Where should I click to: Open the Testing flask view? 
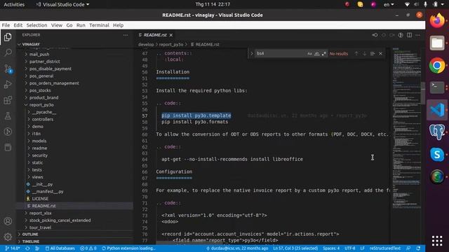[8, 115]
